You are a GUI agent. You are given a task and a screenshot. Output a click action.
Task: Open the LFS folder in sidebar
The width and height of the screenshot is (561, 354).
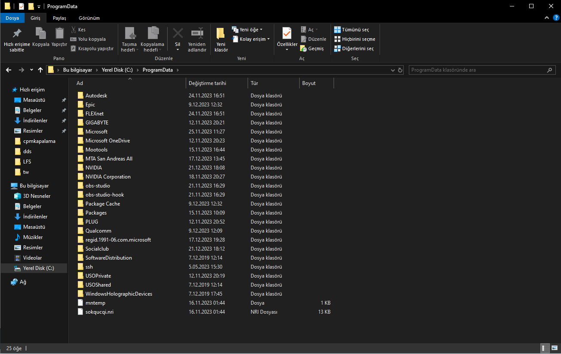27,162
